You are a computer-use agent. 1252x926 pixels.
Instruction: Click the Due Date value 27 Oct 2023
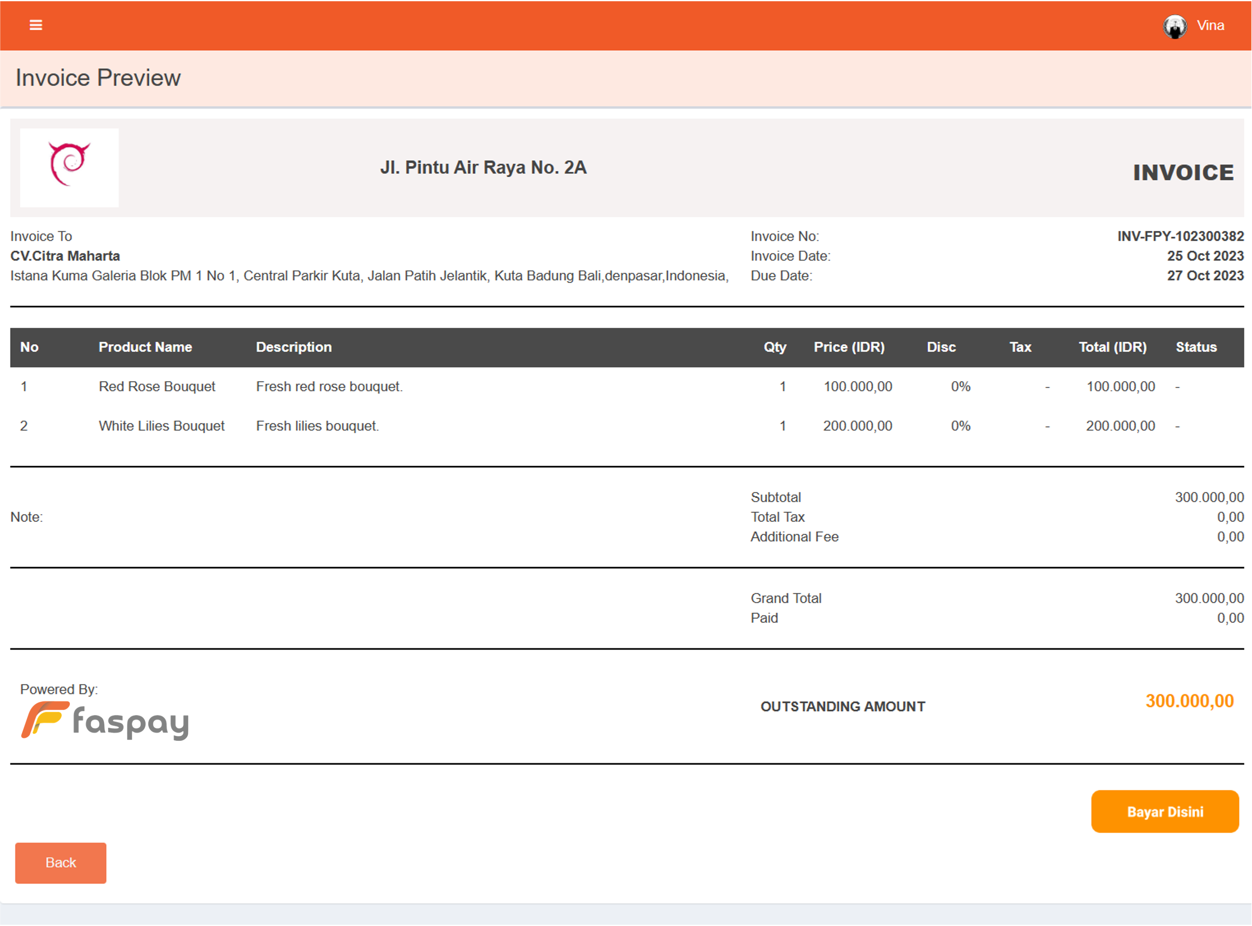coord(1205,276)
